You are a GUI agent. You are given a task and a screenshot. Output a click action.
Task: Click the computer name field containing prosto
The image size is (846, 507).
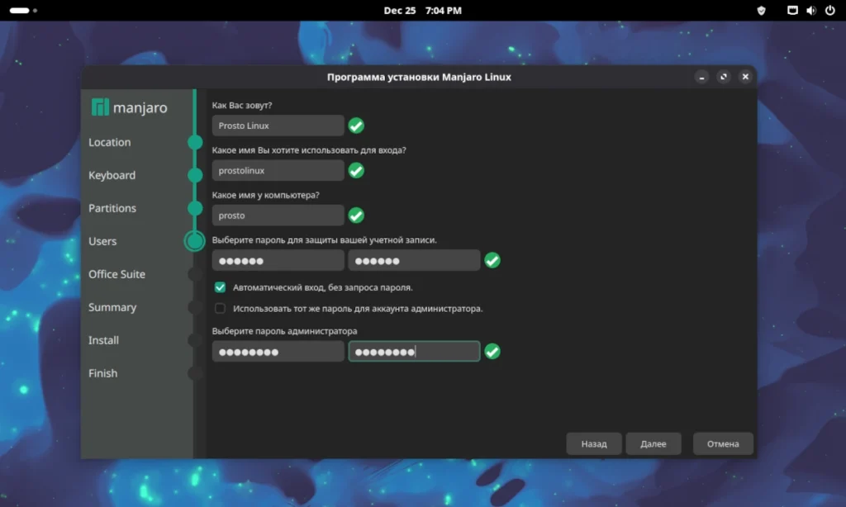[x=278, y=216]
